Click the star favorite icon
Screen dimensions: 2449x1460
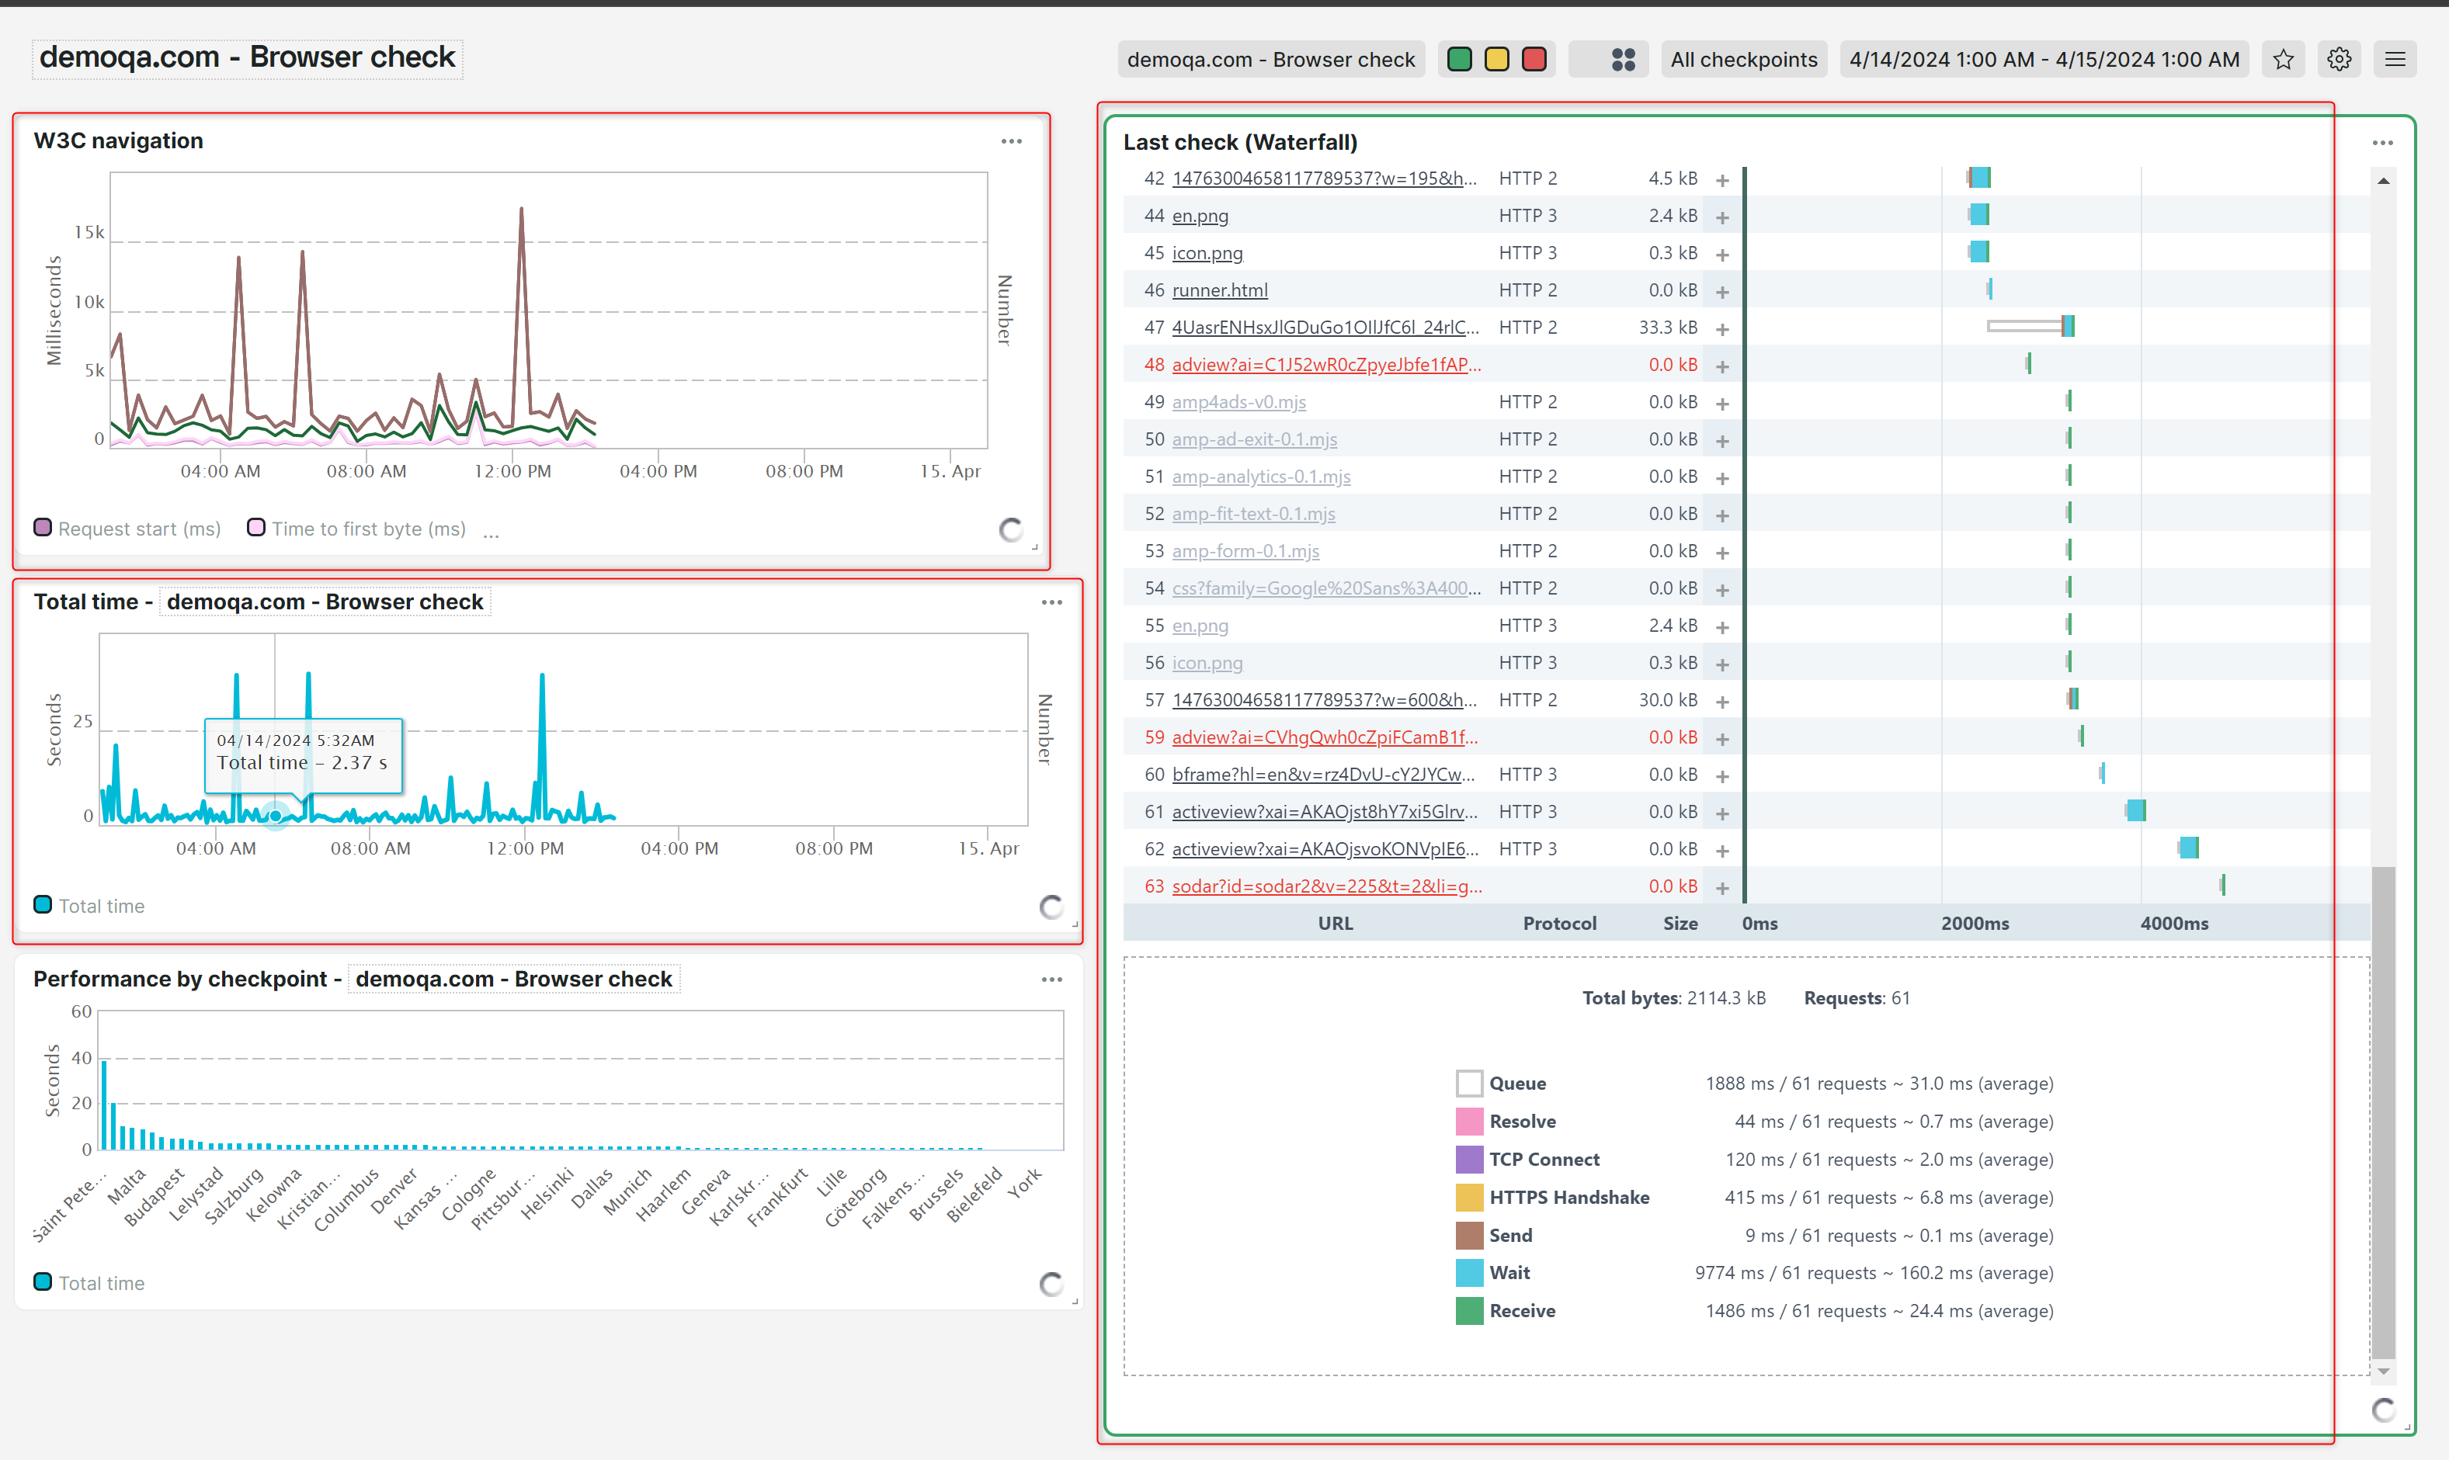coord(2283,60)
